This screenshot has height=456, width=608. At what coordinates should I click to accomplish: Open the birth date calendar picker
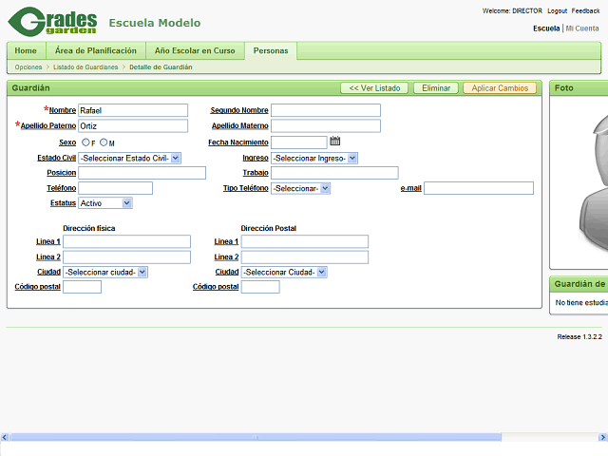click(x=334, y=142)
